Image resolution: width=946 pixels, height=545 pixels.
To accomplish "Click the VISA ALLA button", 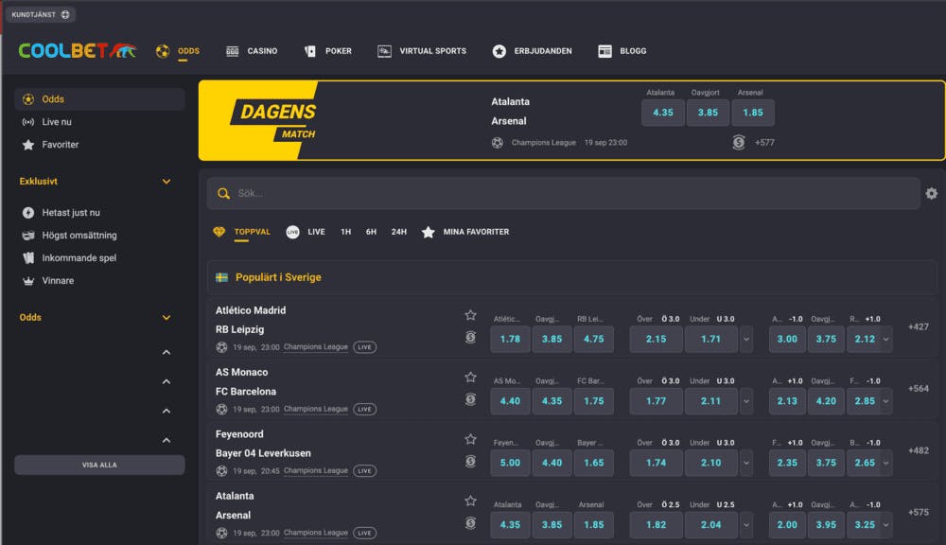I will click(x=99, y=465).
